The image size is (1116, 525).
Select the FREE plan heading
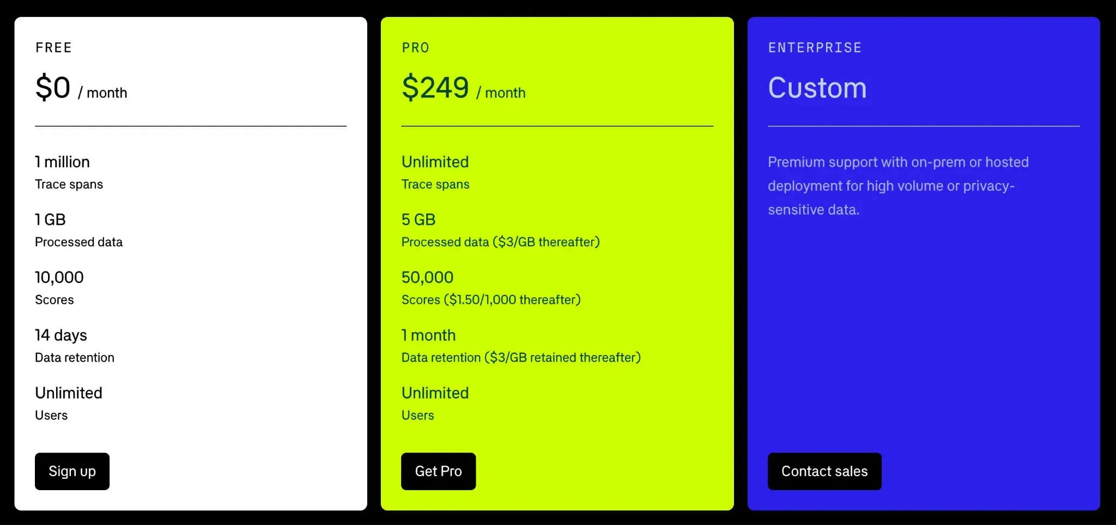point(53,48)
